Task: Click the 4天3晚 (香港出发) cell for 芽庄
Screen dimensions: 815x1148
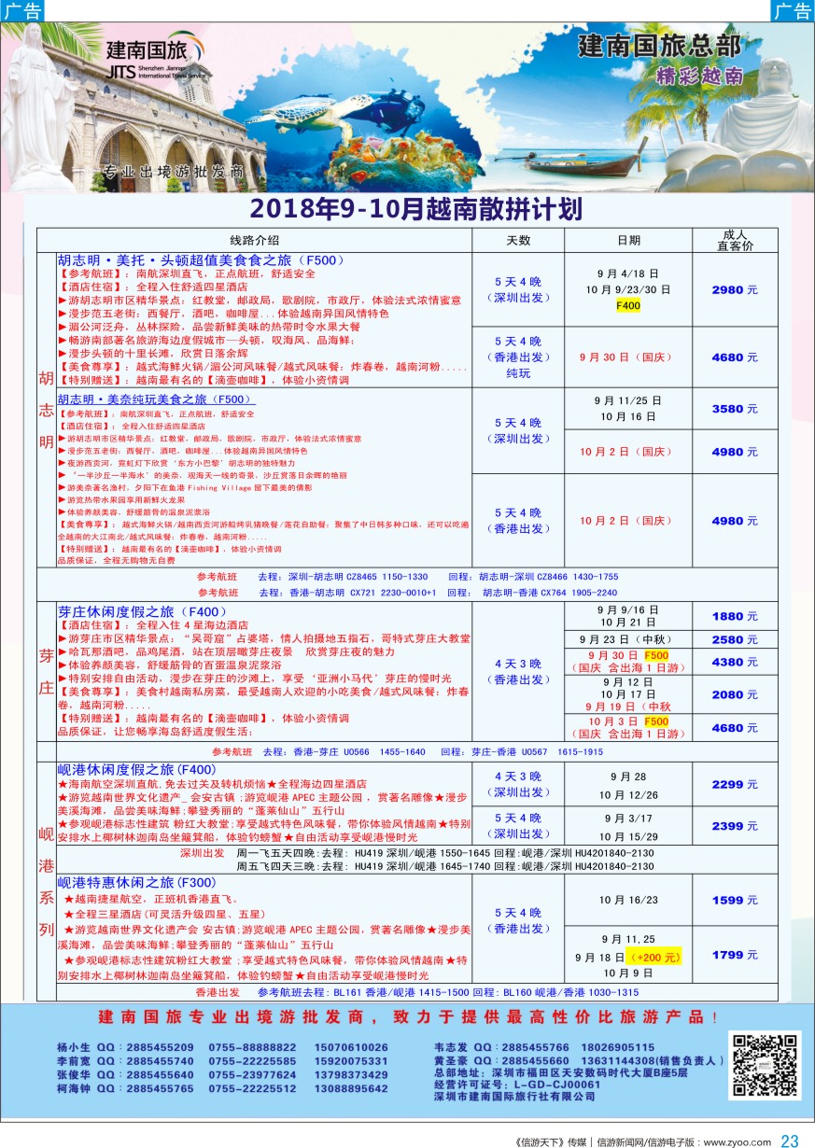Action: point(517,671)
